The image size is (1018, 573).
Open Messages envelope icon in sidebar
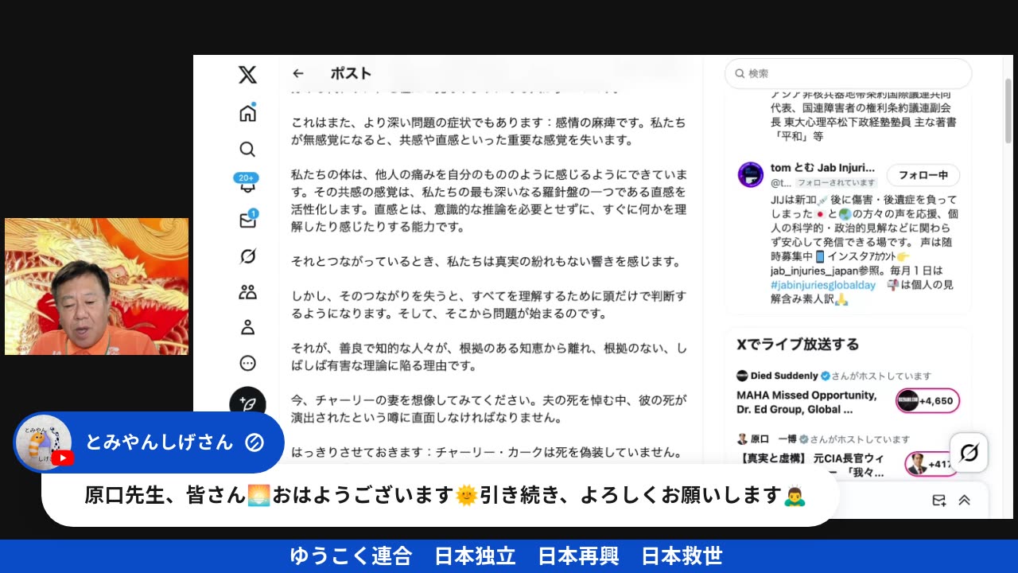247,220
